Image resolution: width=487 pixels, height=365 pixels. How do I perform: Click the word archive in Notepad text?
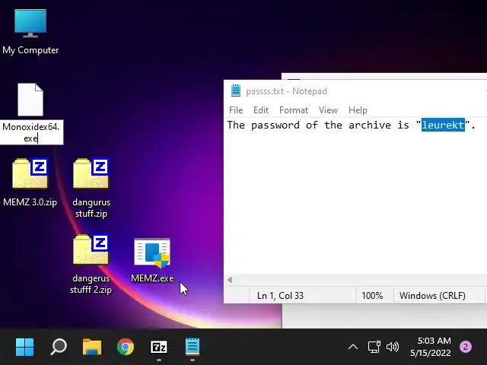370,125
